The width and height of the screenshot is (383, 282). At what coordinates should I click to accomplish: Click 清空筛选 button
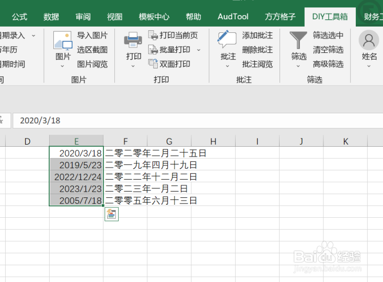click(328, 50)
